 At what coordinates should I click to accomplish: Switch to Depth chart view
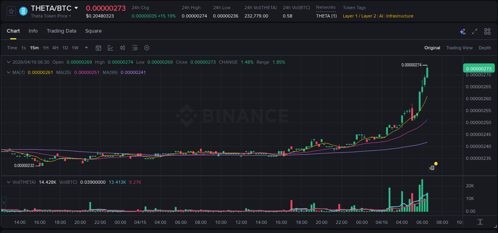pos(485,48)
